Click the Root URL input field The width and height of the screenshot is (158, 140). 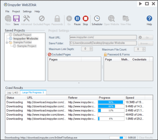pyautogui.click(x=103, y=37)
